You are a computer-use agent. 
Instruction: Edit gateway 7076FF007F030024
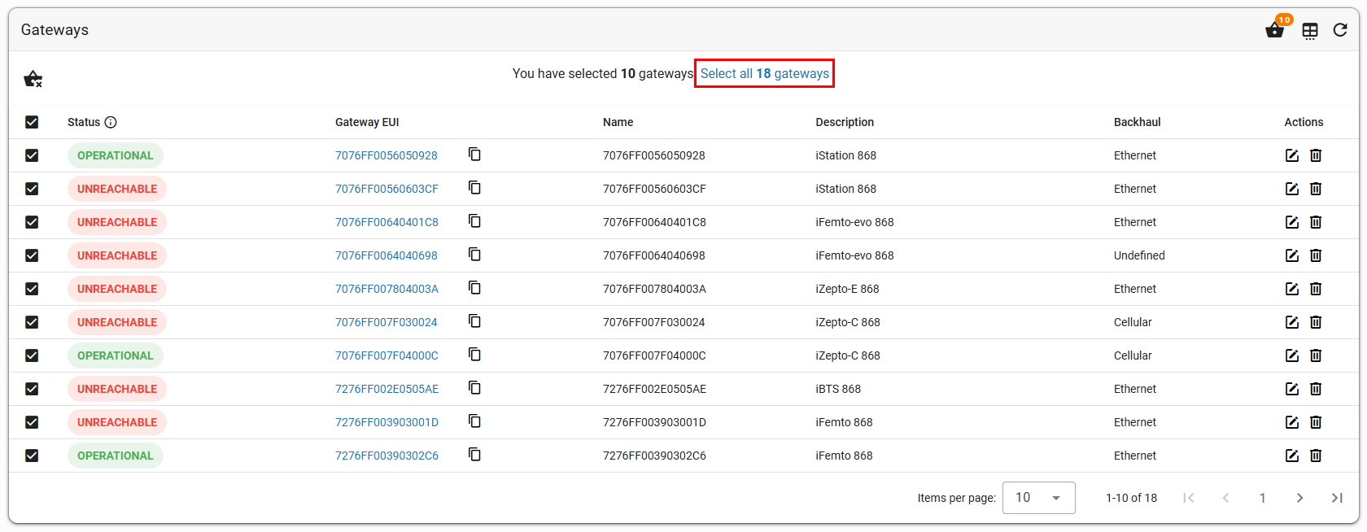(1292, 322)
